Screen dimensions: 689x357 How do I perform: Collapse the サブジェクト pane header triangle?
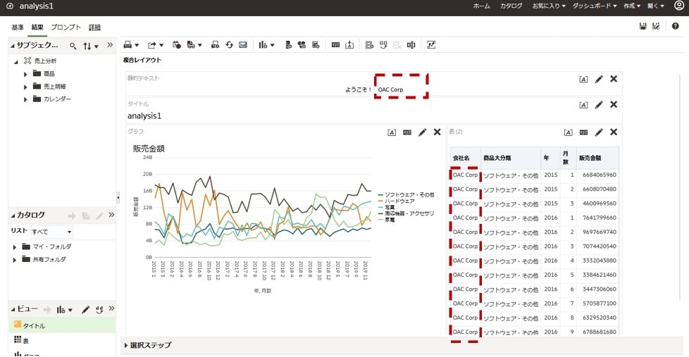click(13, 46)
